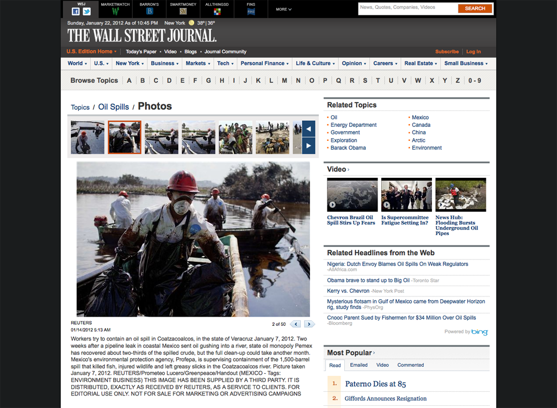Image resolution: width=557 pixels, height=408 pixels.
Task: Open the Careers menu
Action: point(386,63)
